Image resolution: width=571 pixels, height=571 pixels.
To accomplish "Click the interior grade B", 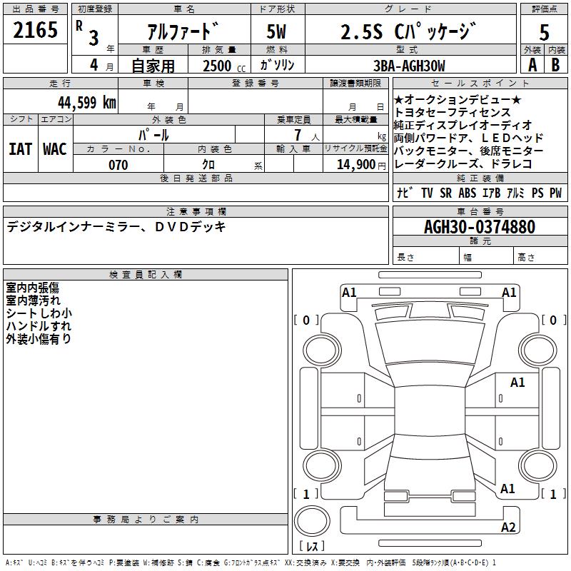I will click(x=555, y=65).
